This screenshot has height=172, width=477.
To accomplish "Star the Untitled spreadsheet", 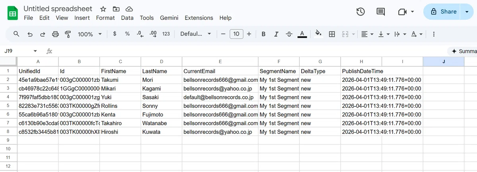I will 103,9.
